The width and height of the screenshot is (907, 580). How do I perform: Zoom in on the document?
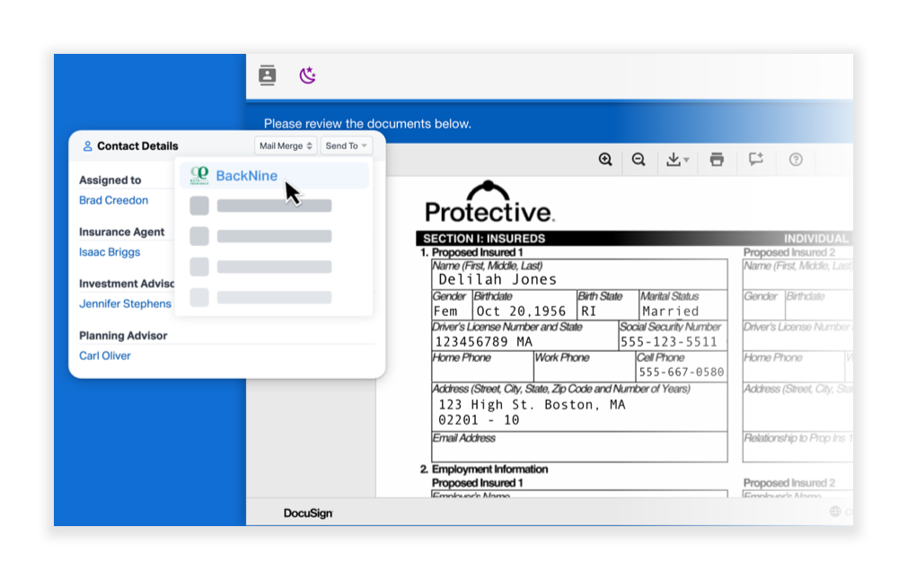click(605, 160)
